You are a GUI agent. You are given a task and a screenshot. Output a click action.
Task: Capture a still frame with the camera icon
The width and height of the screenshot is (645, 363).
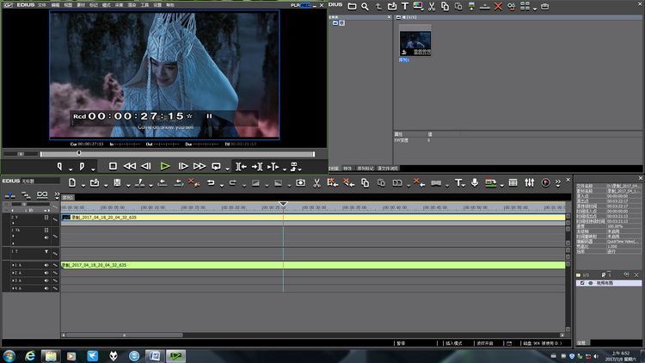pyautogui.click(x=300, y=182)
